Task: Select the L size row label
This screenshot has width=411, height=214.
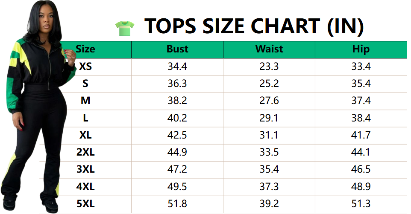Action: (x=85, y=118)
